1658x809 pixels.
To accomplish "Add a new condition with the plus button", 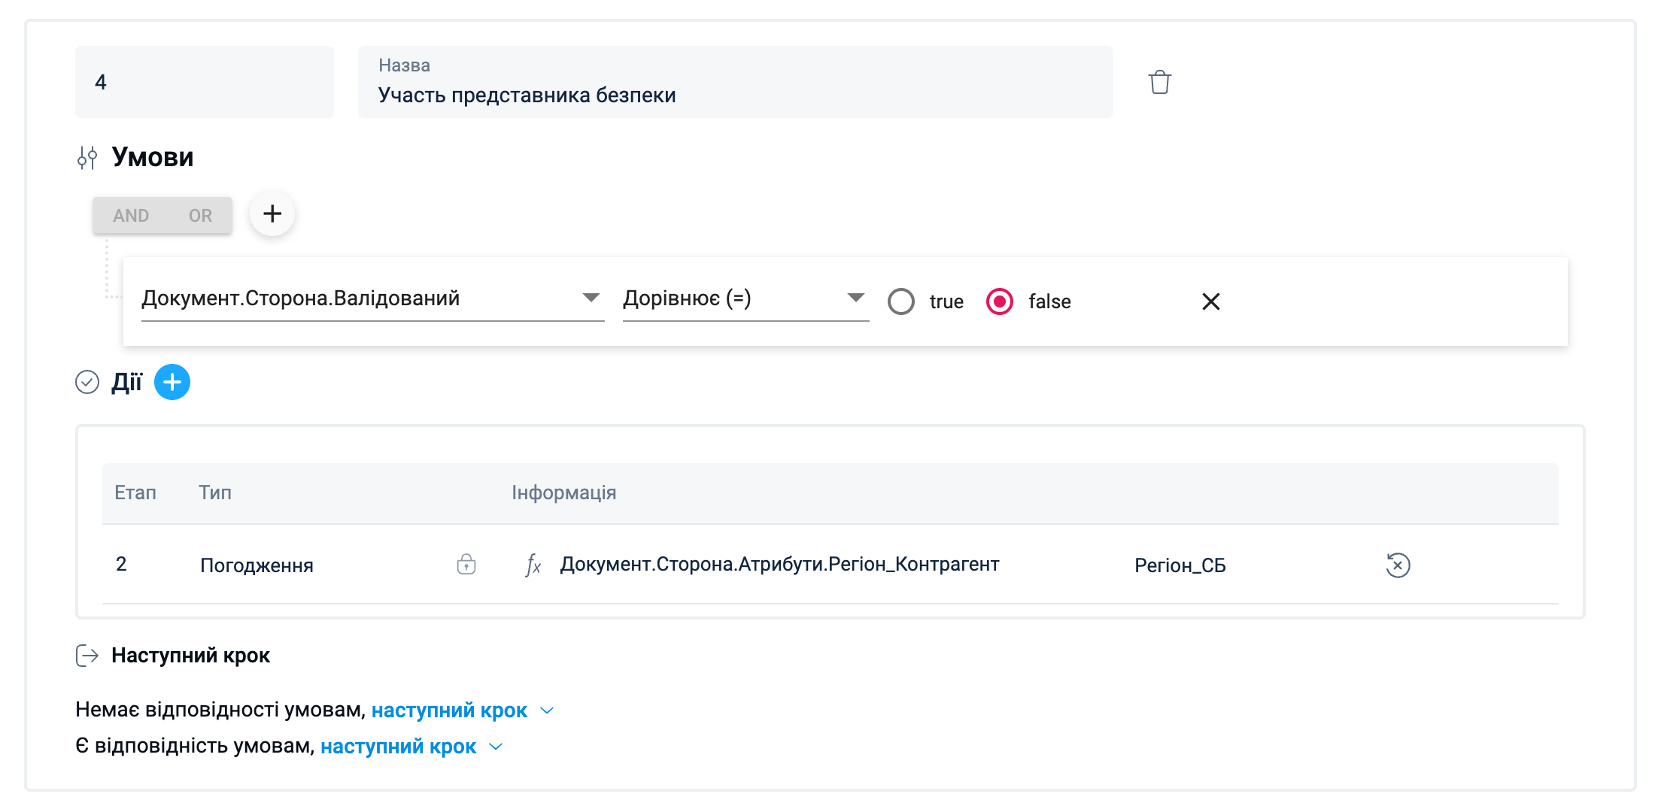I will pos(272,214).
